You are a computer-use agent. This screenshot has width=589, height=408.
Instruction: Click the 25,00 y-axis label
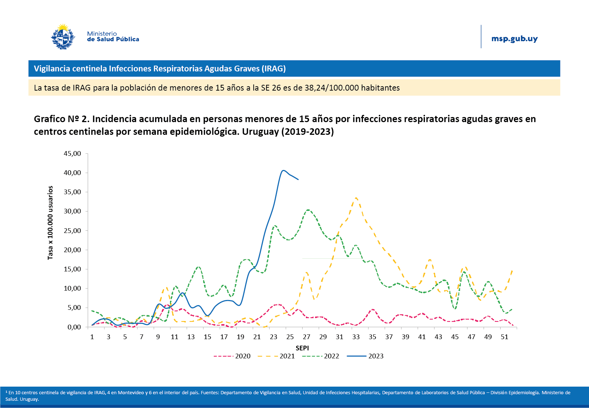pos(72,230)
